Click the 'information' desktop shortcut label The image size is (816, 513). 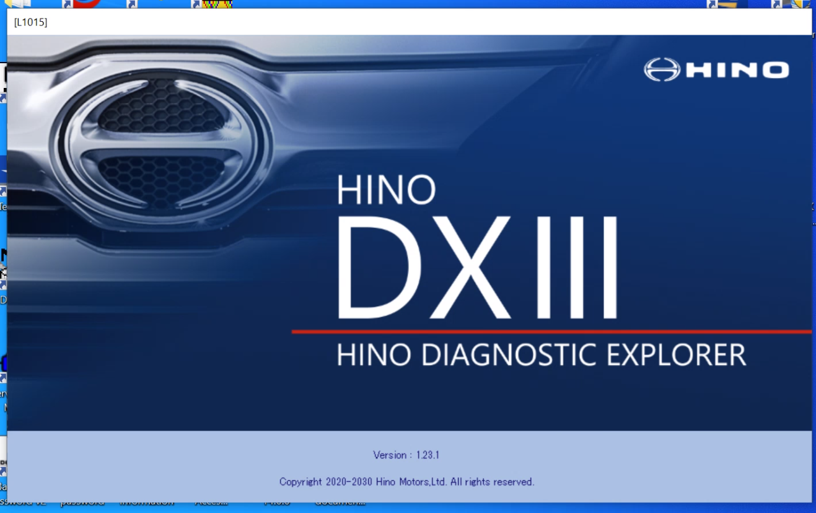[x=147, y=503]
